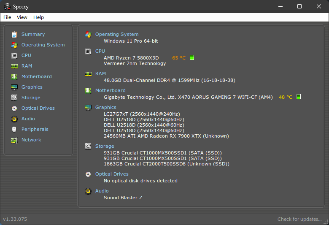Click the Audio speaker icon in sidebar
The image size is (329, 225).
pos(14,119)
